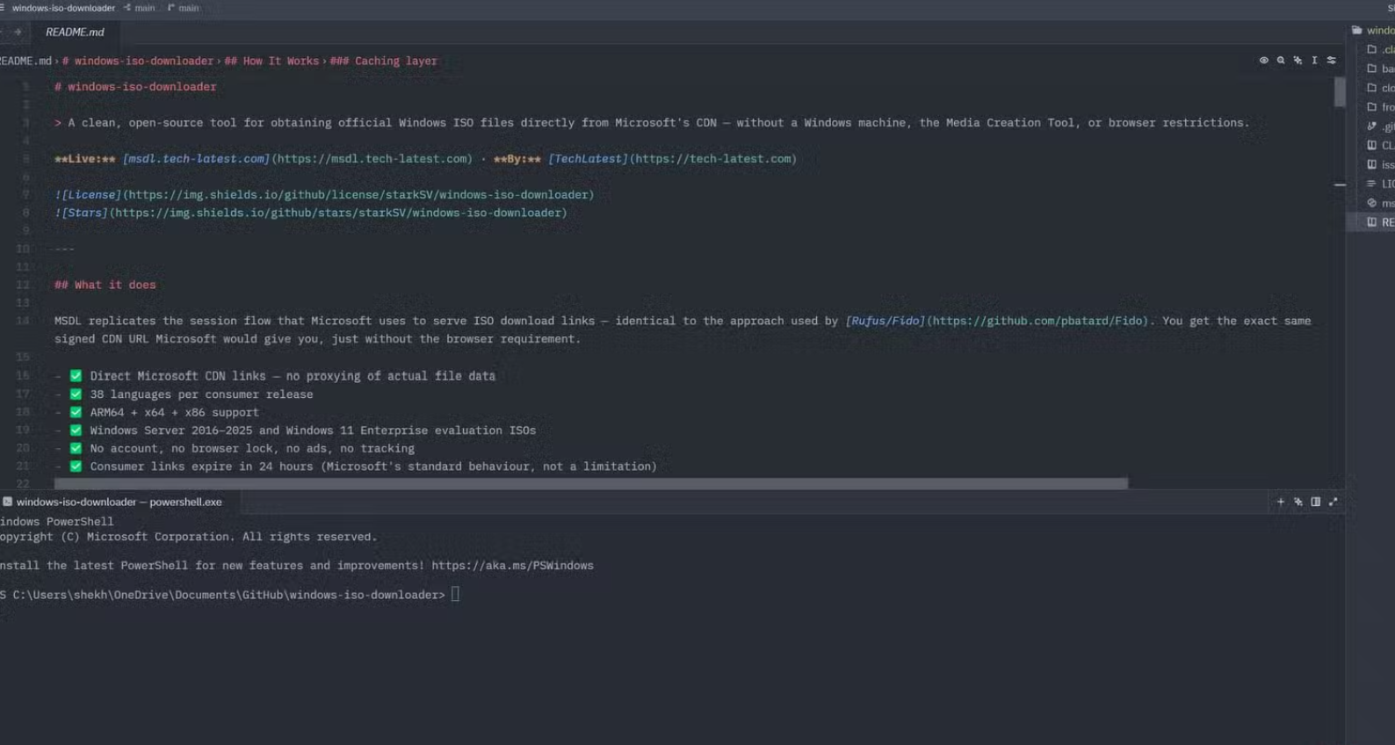Click the text-cursor selections icon in editor toolbar
This screenshot has width=1395, height=745.
tap(1314, 61)
